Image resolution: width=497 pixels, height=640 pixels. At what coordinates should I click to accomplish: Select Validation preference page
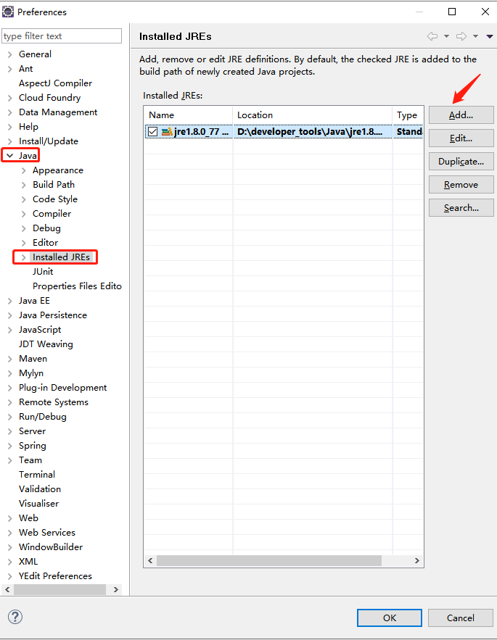pyautogui.click(x=40, y=489)
